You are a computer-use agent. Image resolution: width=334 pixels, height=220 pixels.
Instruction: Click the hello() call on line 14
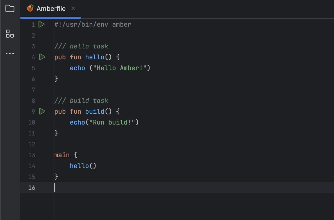(83, 166)
